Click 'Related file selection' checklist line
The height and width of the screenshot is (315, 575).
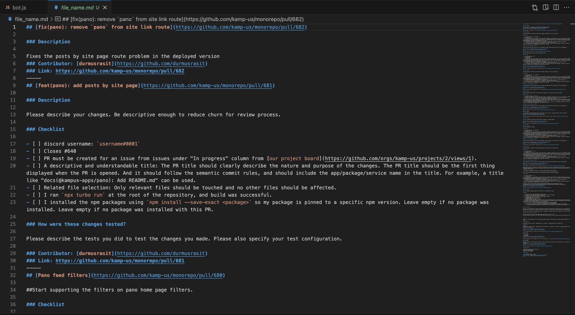[181, 188]
